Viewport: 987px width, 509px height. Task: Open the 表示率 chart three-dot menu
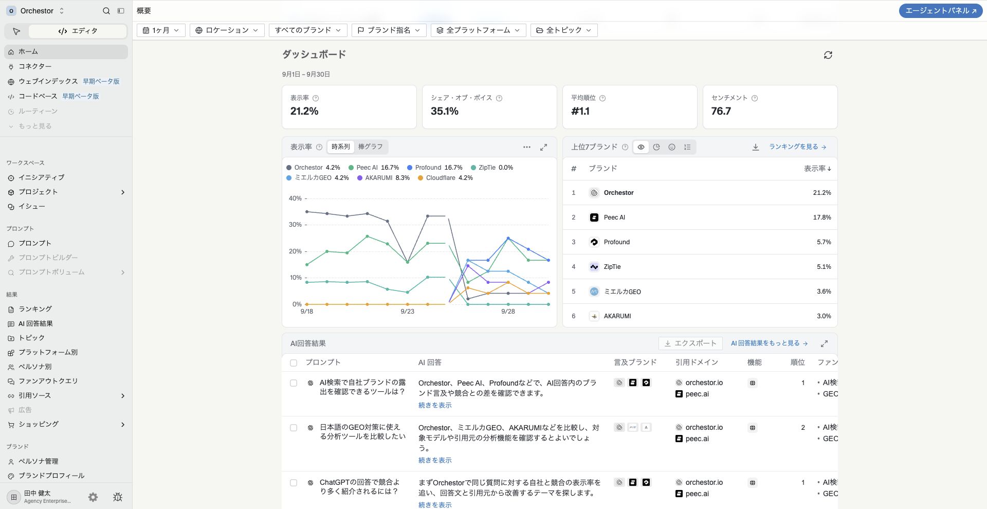527,147
